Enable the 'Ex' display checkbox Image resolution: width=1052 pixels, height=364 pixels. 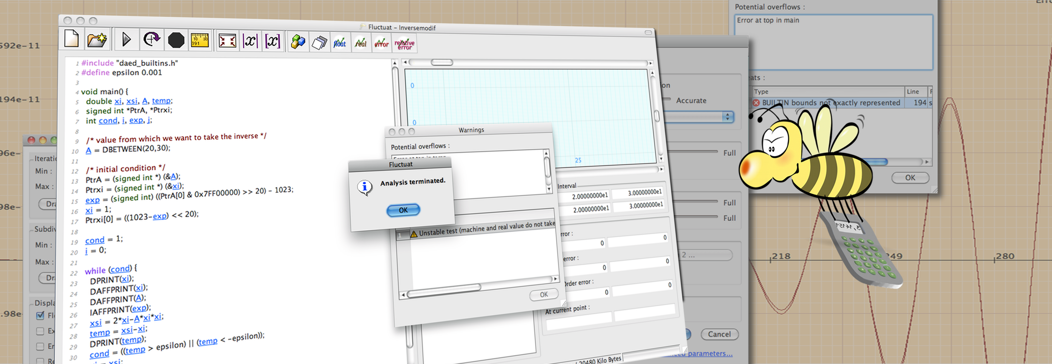coord(40,331)
